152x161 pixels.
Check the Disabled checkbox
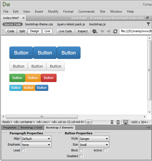81,156
